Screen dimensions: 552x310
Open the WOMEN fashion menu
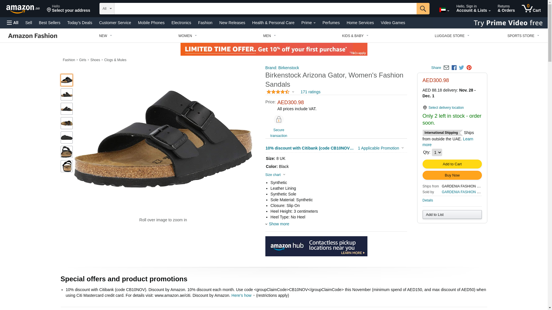pos(187,36)
